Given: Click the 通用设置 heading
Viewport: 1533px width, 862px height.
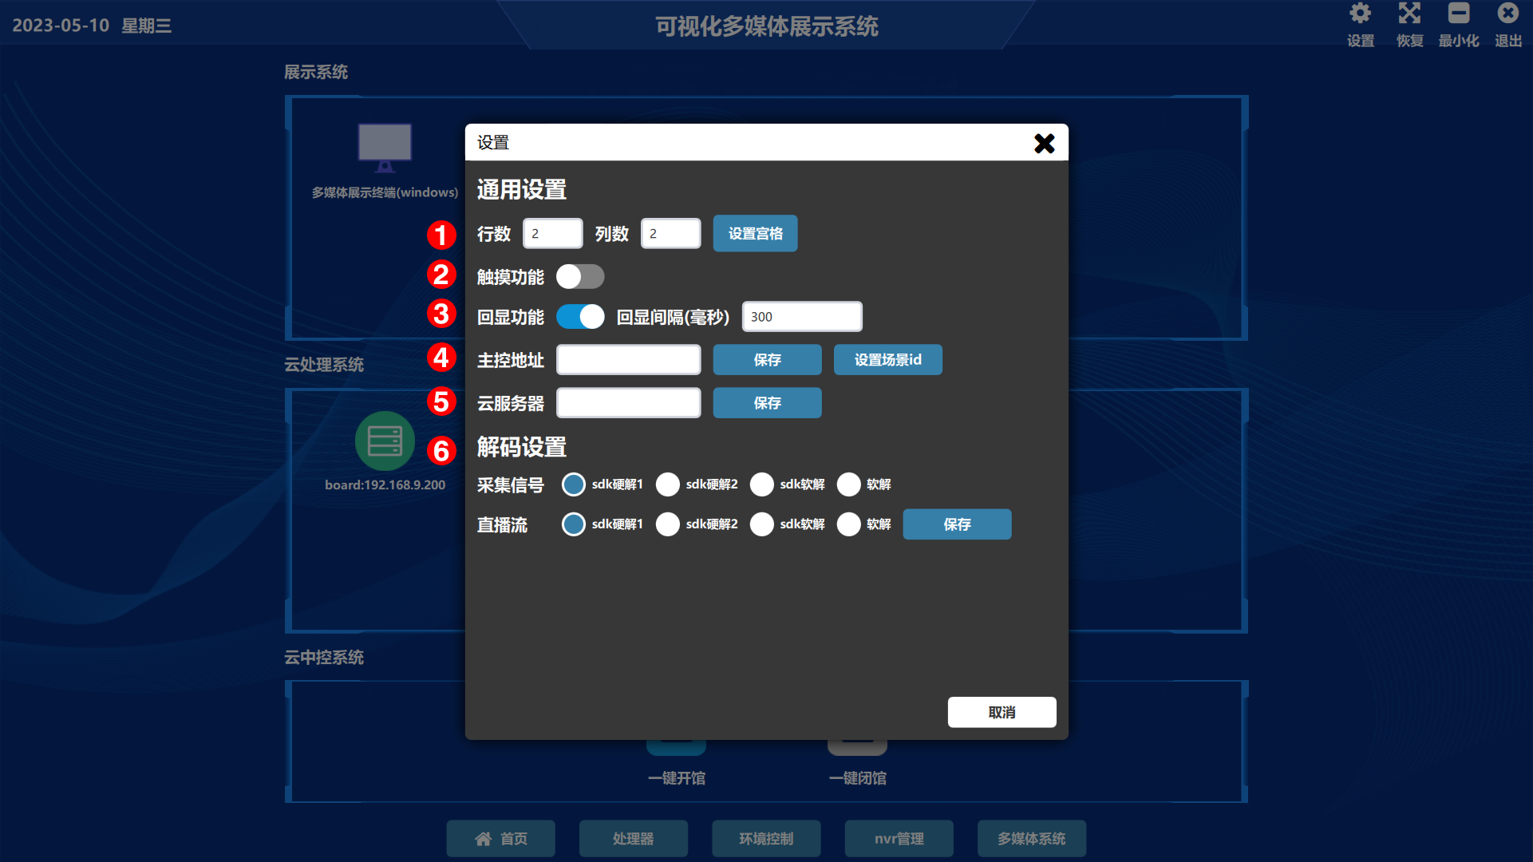Looking at the screenshot, I should 522,190.
